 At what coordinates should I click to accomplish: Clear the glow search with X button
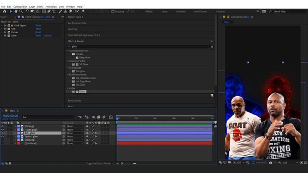tap(212, 47)
